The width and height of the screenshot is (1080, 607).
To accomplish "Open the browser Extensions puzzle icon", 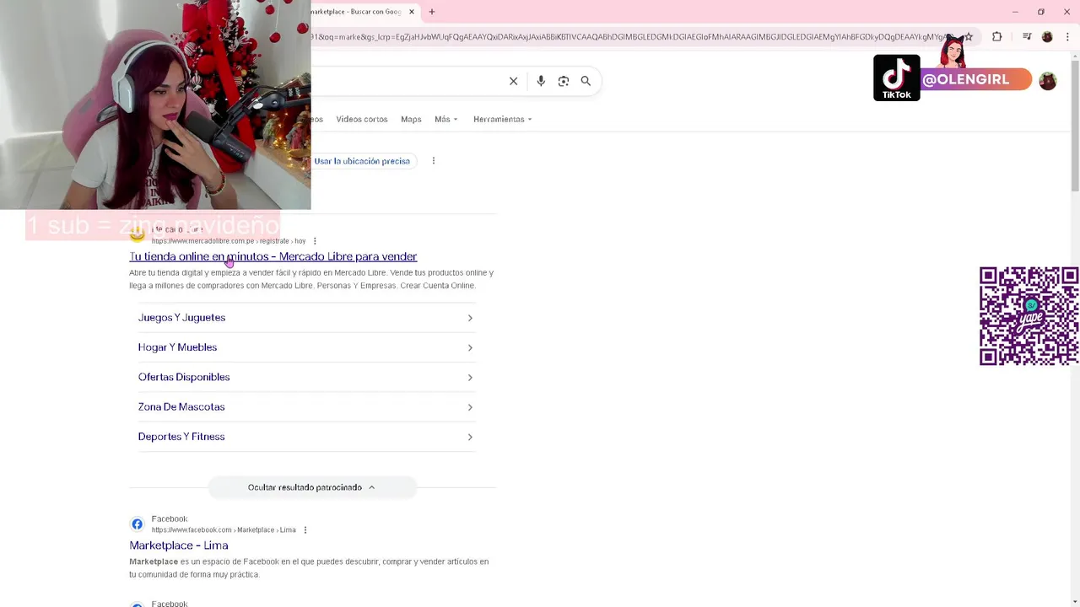I will (x=997, y=37).
